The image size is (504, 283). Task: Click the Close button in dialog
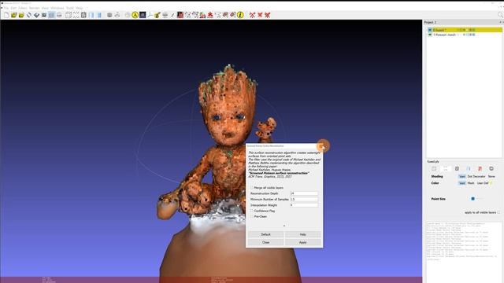coord(266,243)
